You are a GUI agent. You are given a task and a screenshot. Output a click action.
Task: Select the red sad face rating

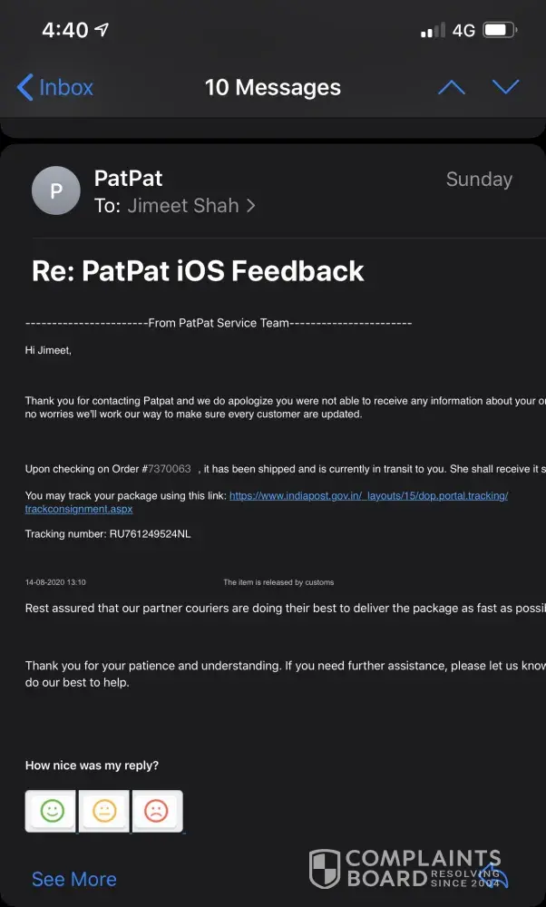(157, 811)
